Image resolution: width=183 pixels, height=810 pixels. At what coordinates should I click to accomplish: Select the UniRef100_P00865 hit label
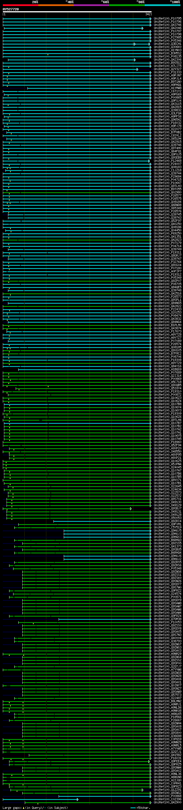[167, 97]
